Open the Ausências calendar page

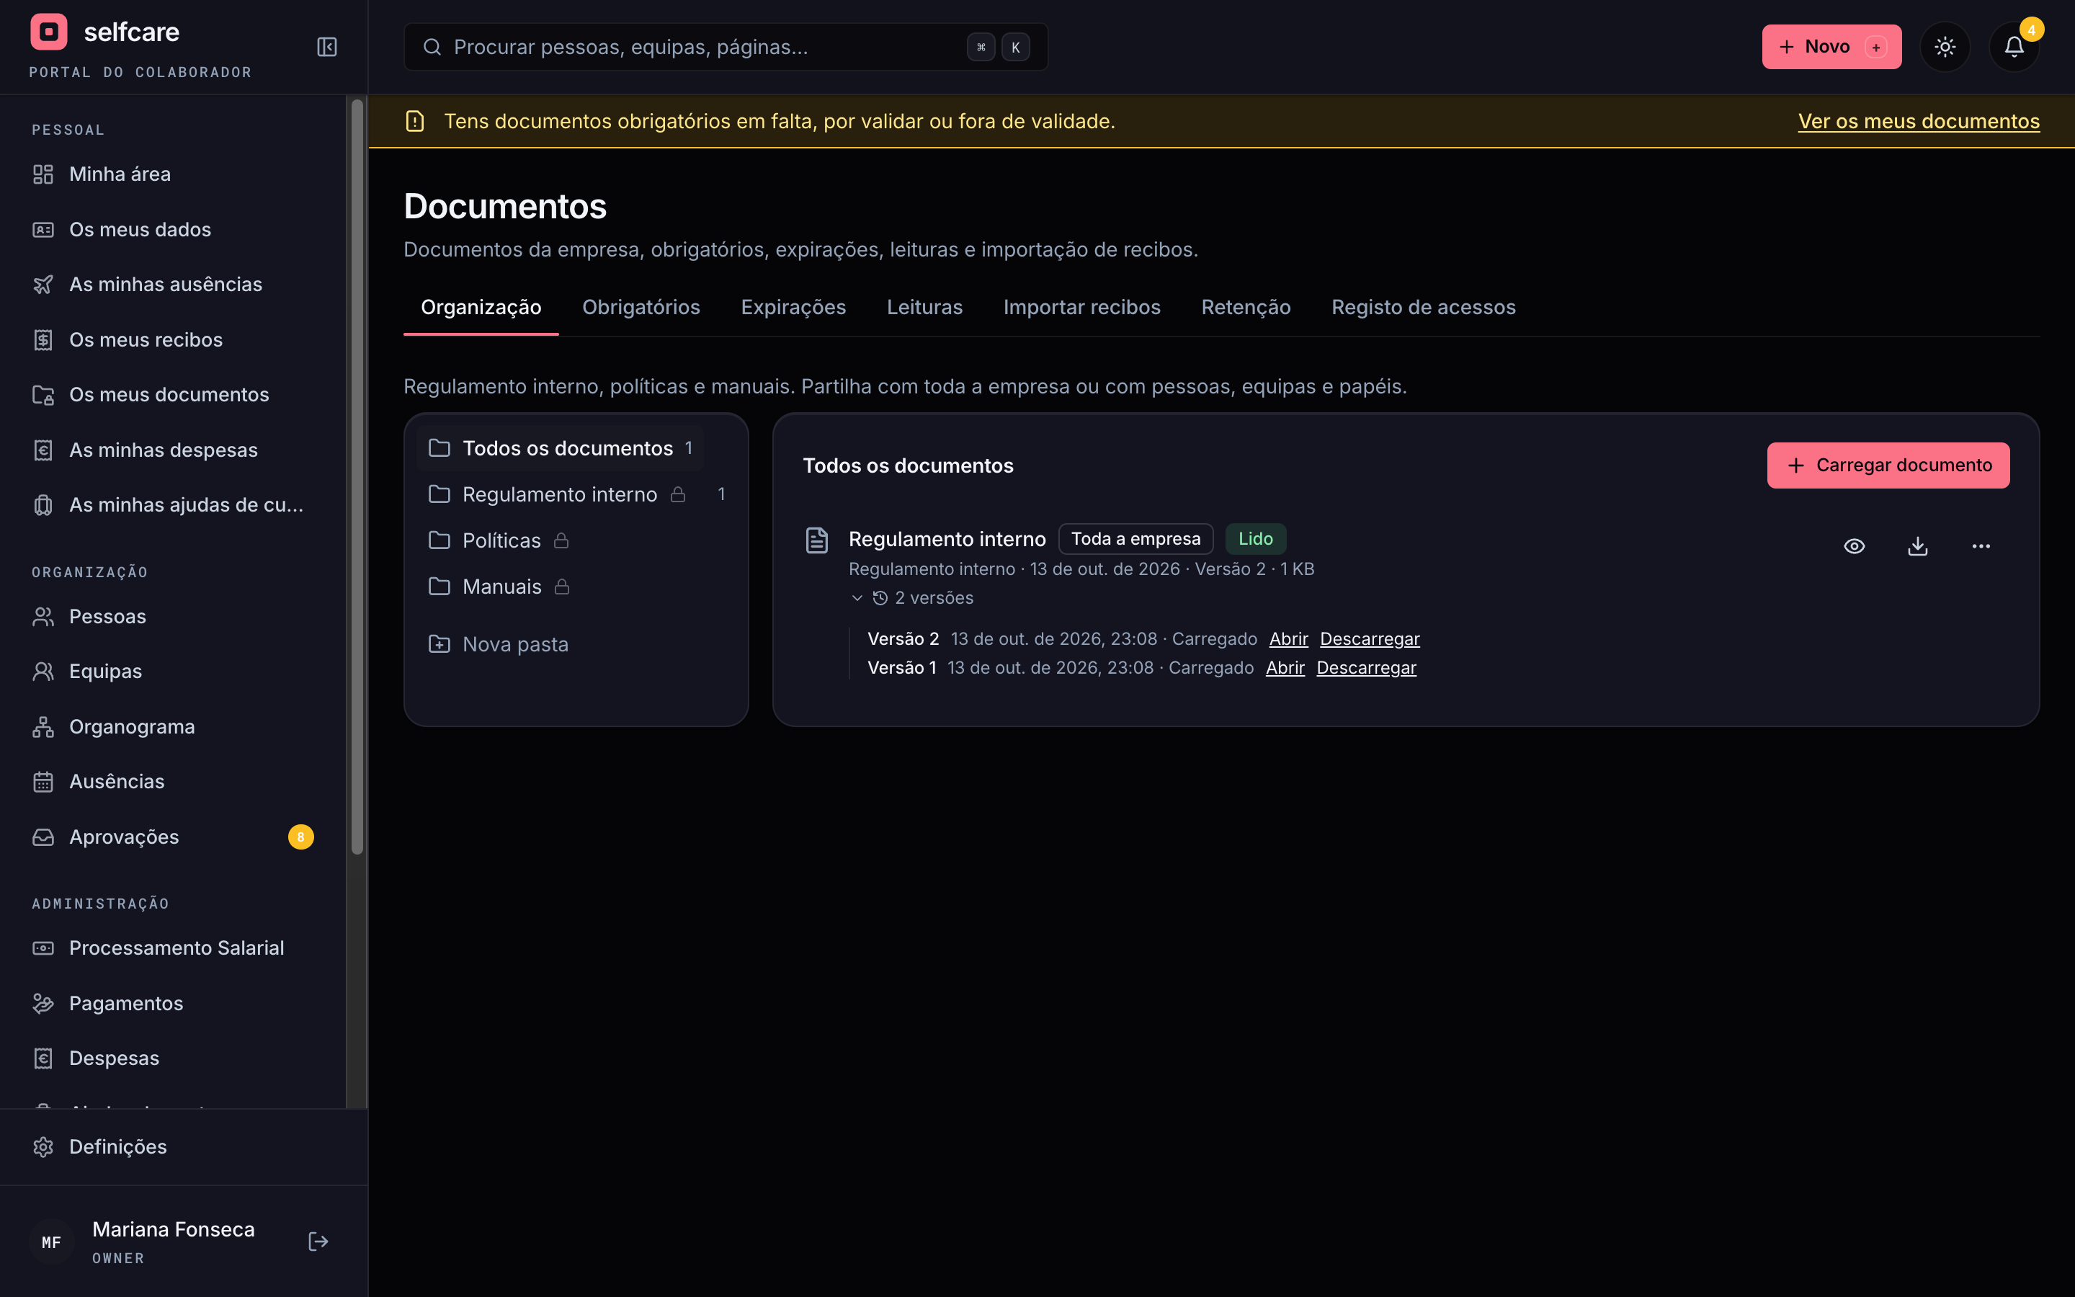pyautogui.click(x=172, y=782)
